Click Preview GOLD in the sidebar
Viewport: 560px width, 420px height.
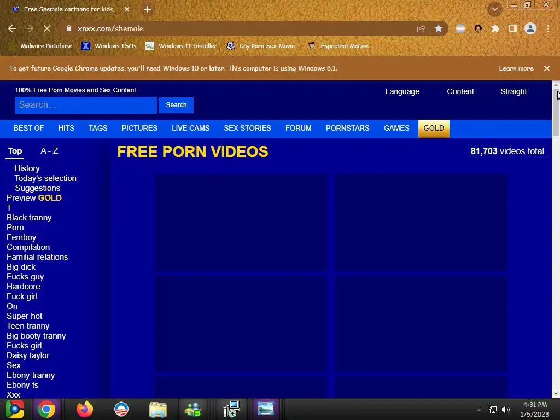click(34, 198)
